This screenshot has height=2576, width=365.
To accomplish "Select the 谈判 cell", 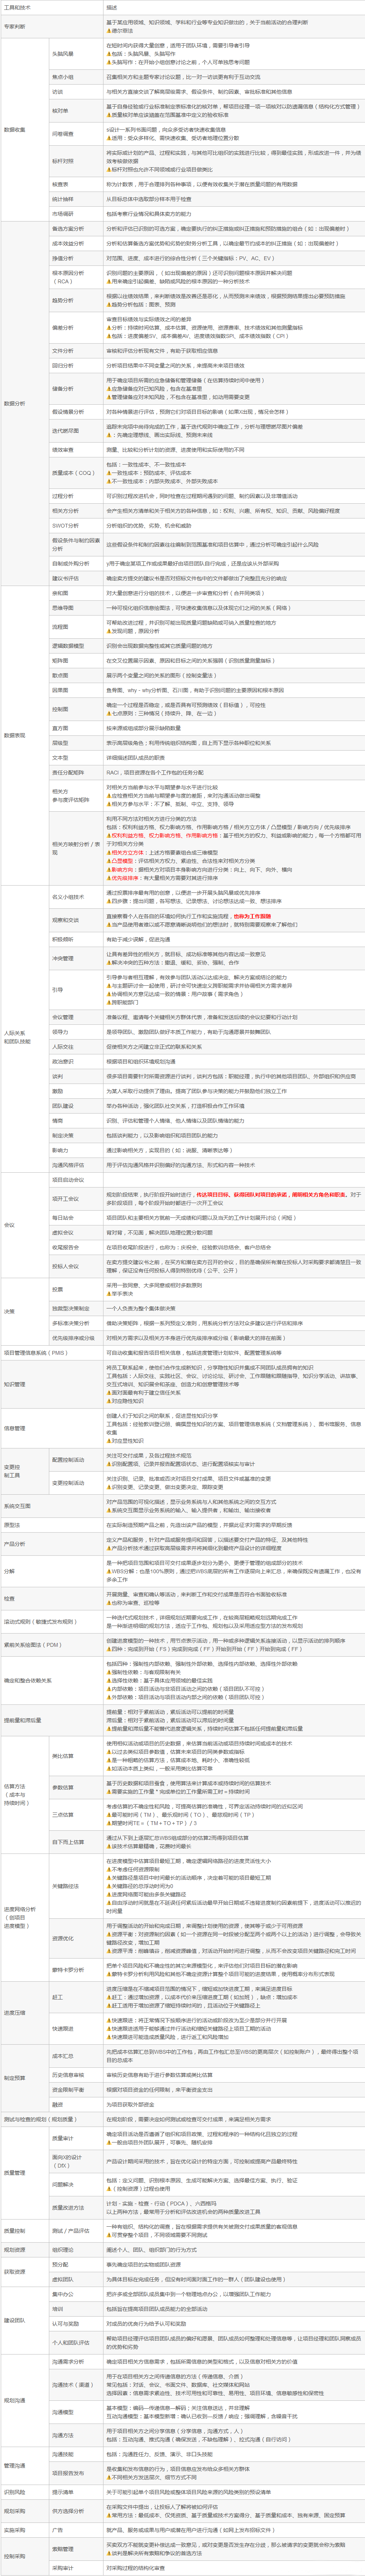I will tap(76, 1076).
